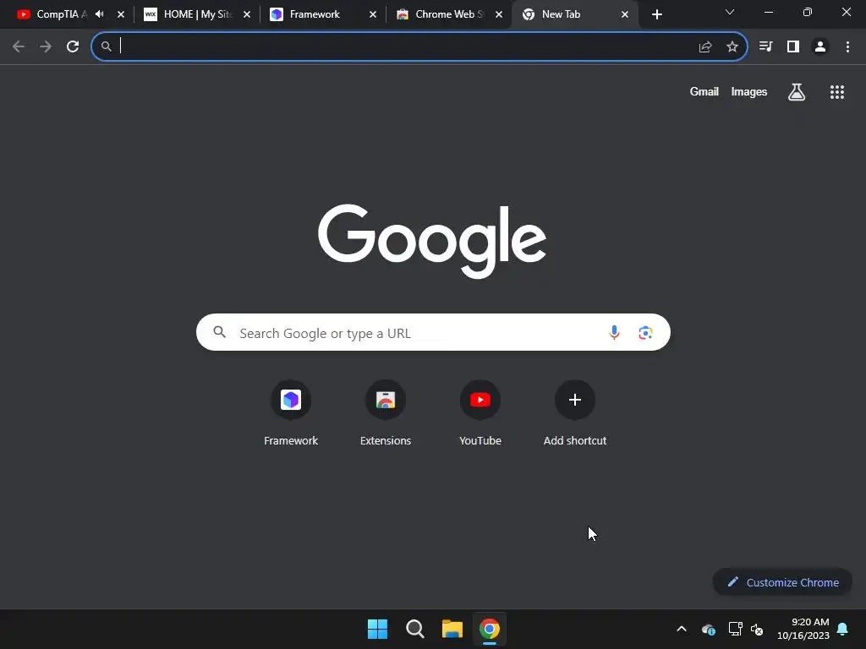Open the Gmail link
This screenshot has width=866, height=649.
tap(704, 91)
